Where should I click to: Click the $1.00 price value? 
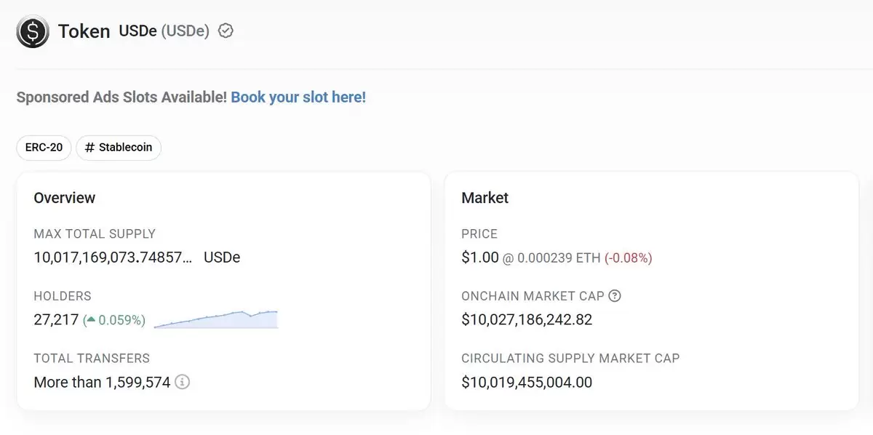point(480,258)
